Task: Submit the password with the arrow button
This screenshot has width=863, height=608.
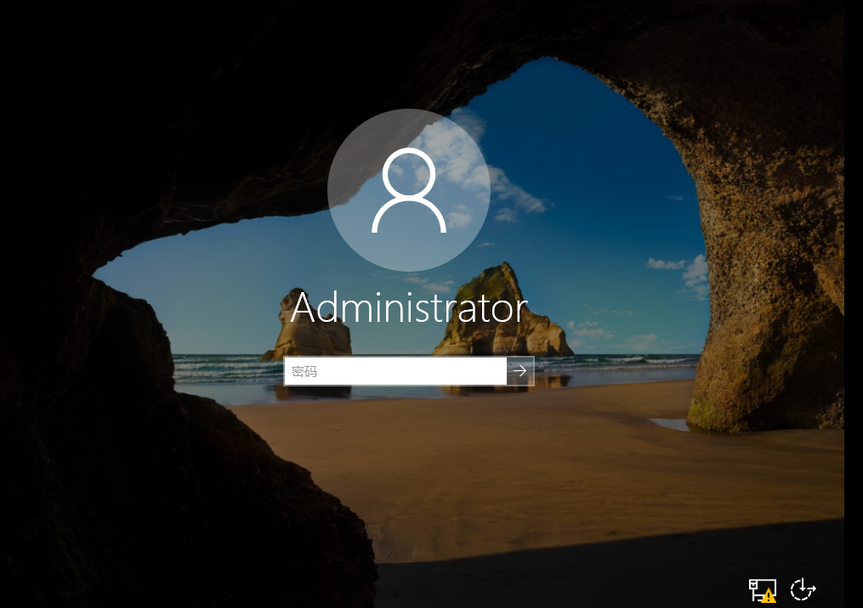Action: point(520,371)
